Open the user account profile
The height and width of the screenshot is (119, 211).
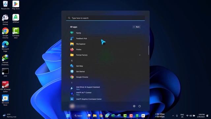(78, 106)
